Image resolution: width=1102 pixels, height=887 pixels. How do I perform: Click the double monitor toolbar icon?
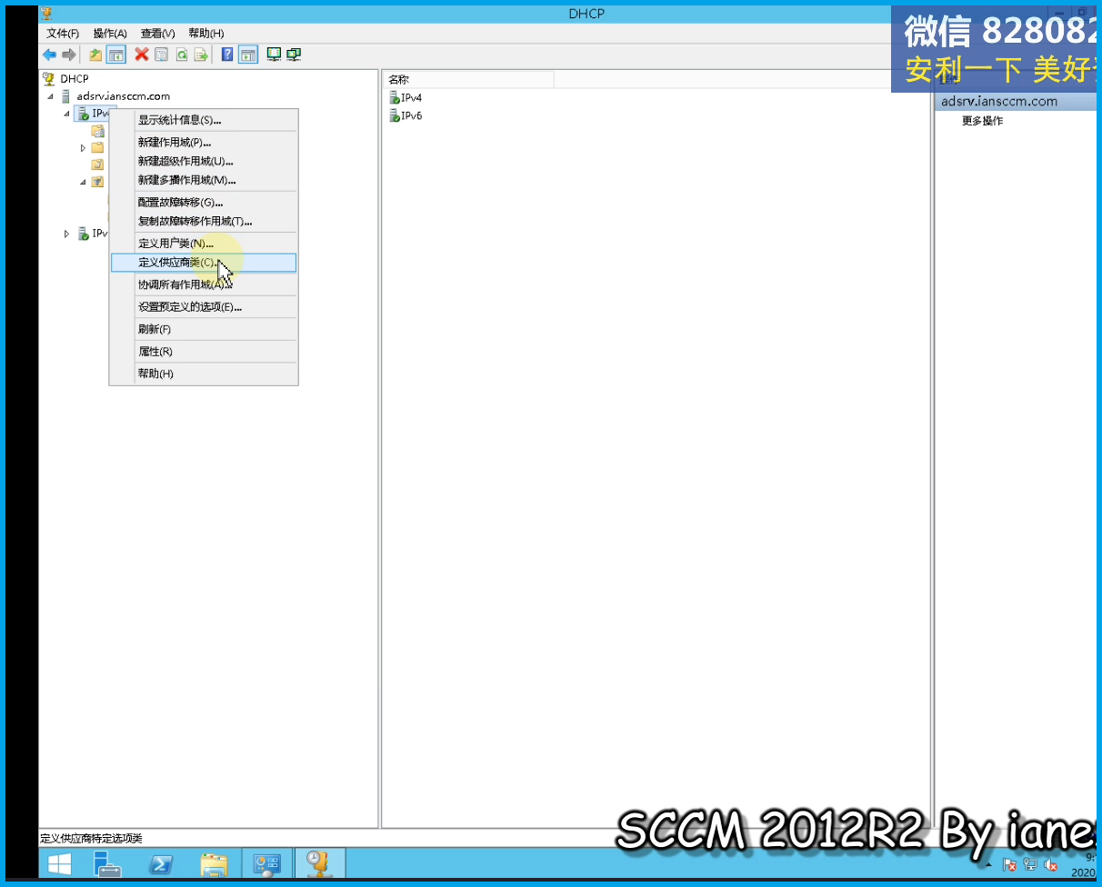(294, 55)
